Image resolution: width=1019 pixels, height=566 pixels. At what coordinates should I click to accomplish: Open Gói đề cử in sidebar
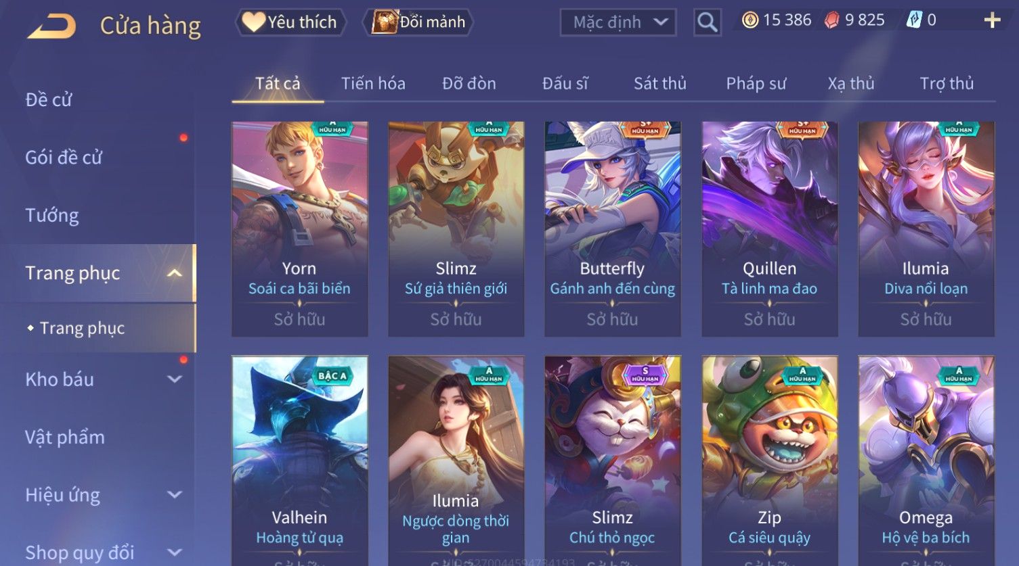[64, 158]
